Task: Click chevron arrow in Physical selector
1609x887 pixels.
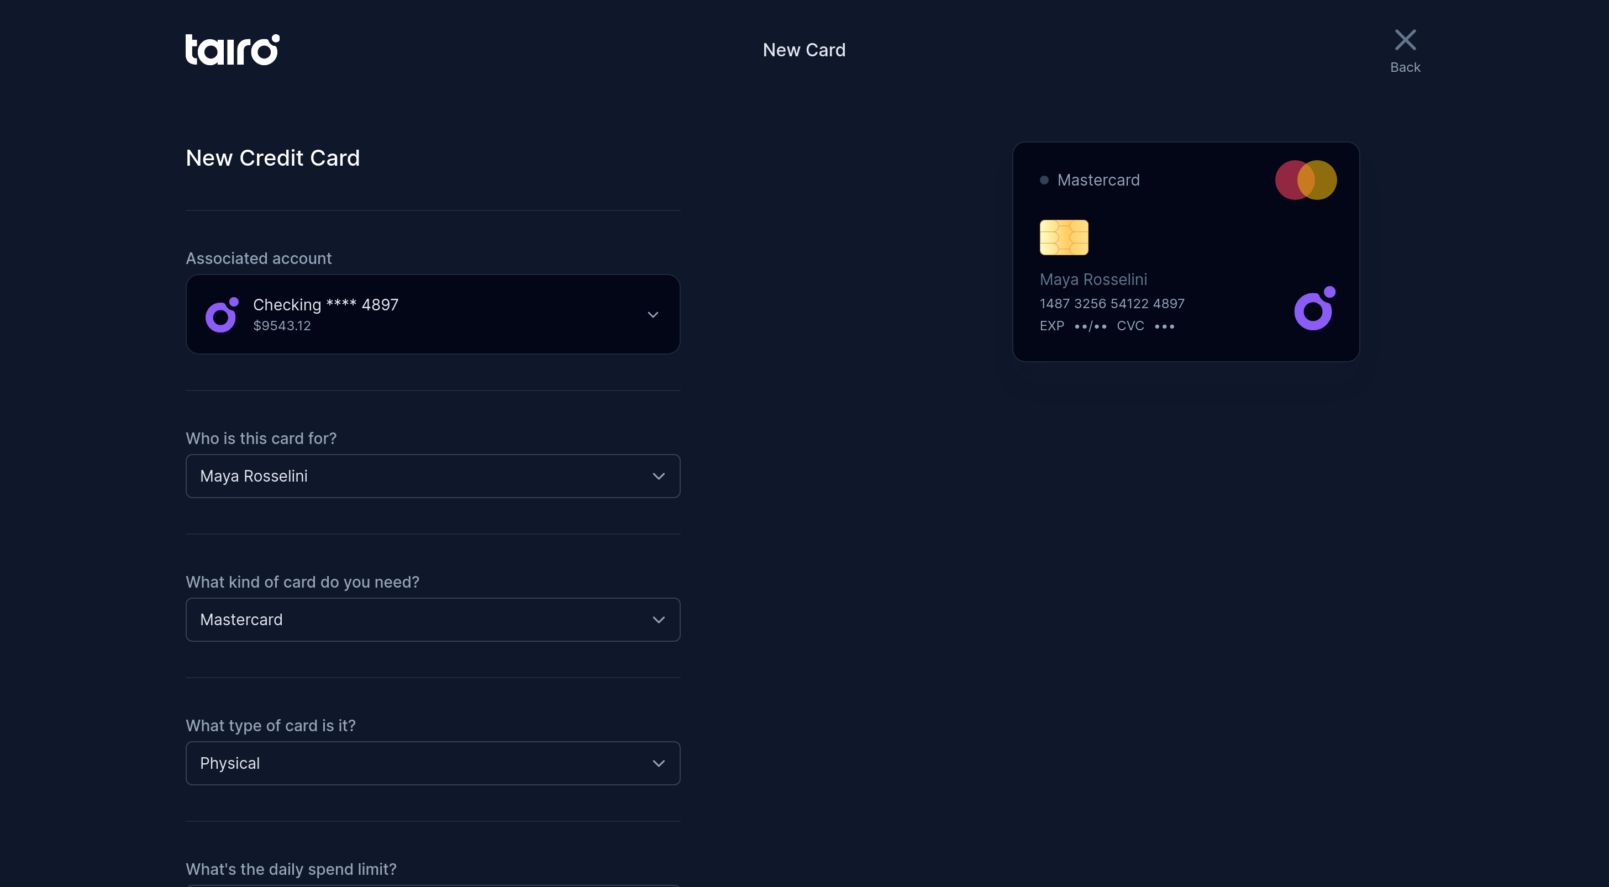Action: (658, 763)
